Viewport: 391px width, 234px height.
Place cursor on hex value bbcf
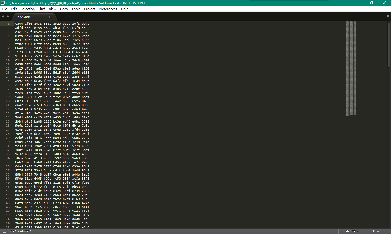point(86,97)
